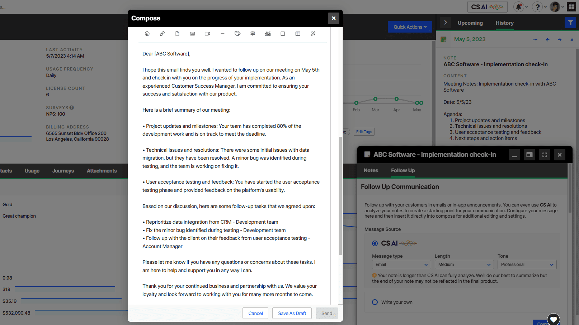Image resolution: width=579 pixels, height=325 pixels.
Task: Open the Attachments tab
Action: click(102, 171)
